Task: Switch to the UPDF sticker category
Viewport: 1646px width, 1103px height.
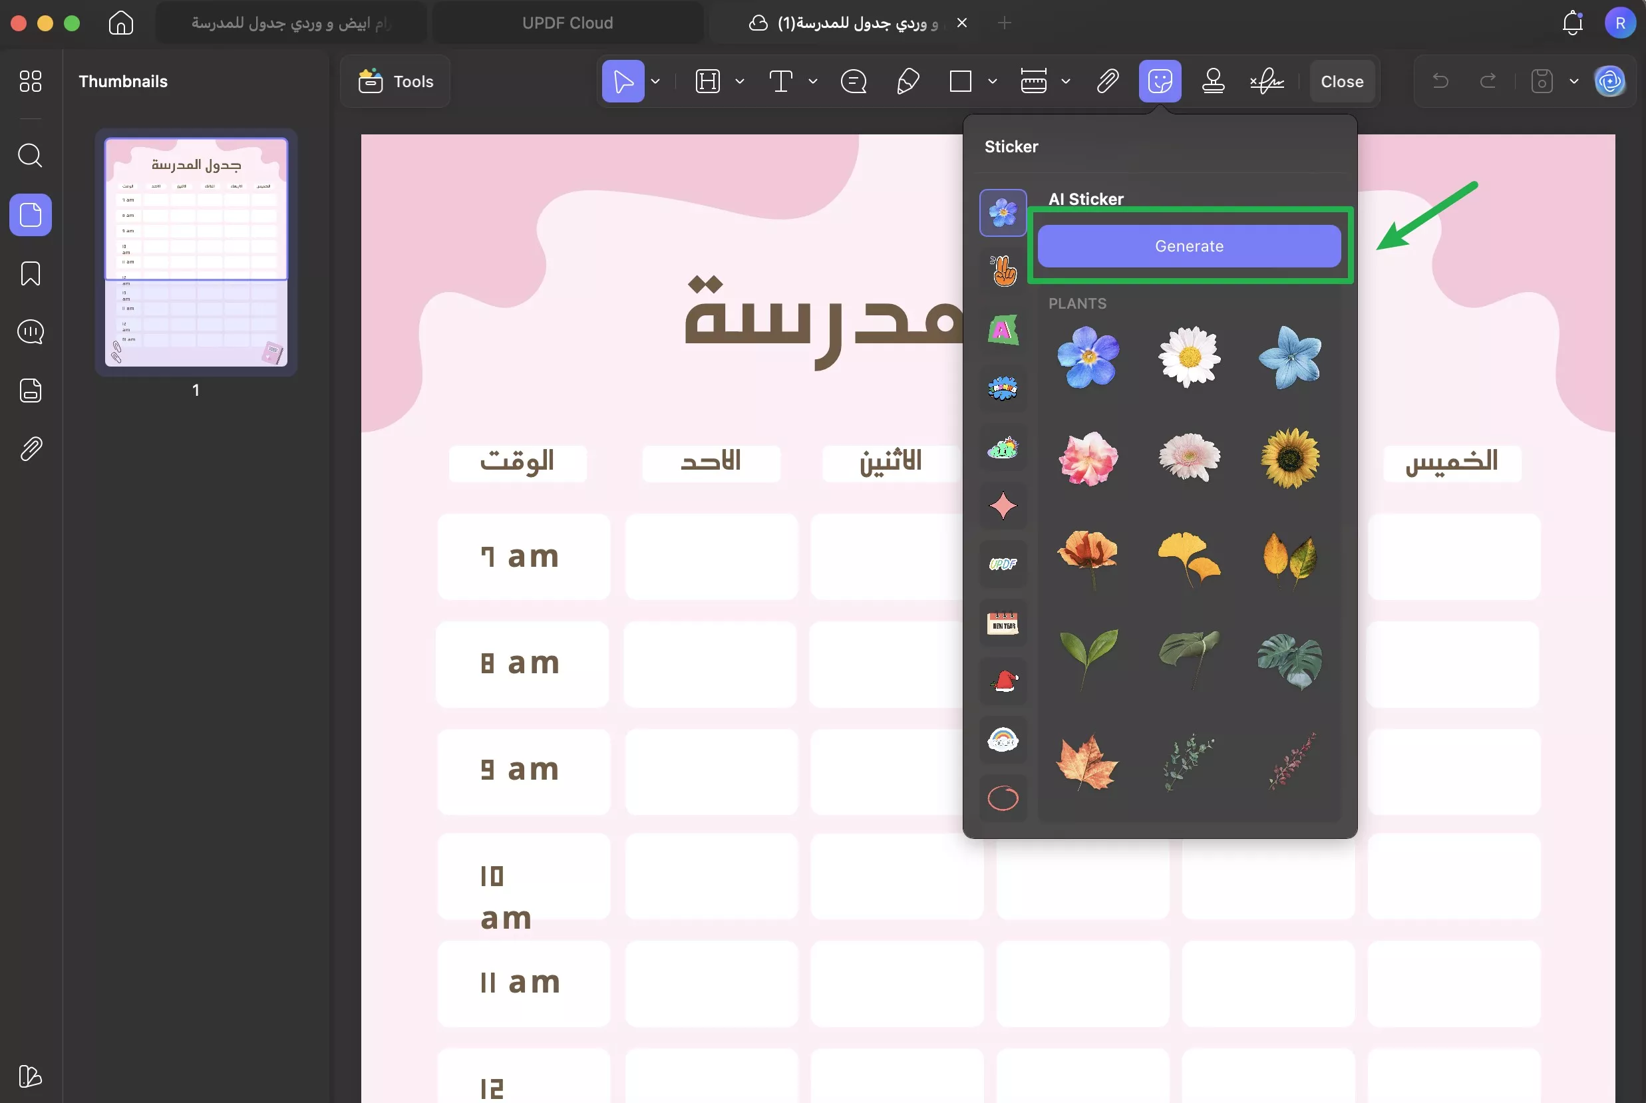Action: coord(1003,563)
